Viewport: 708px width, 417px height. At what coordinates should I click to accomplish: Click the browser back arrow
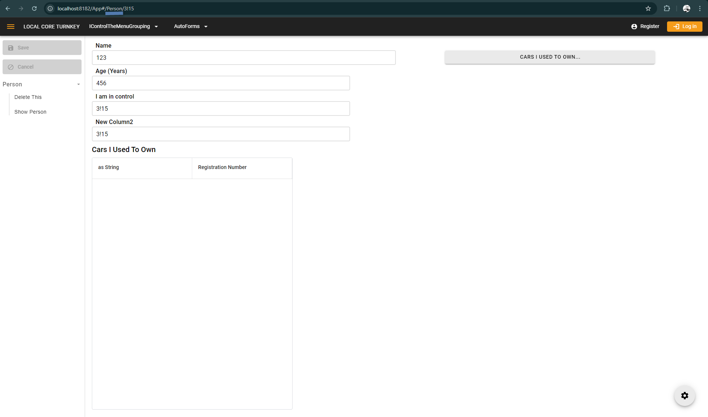(8, 8)
